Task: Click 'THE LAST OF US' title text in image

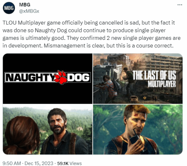Action: (x=154, y=75)
